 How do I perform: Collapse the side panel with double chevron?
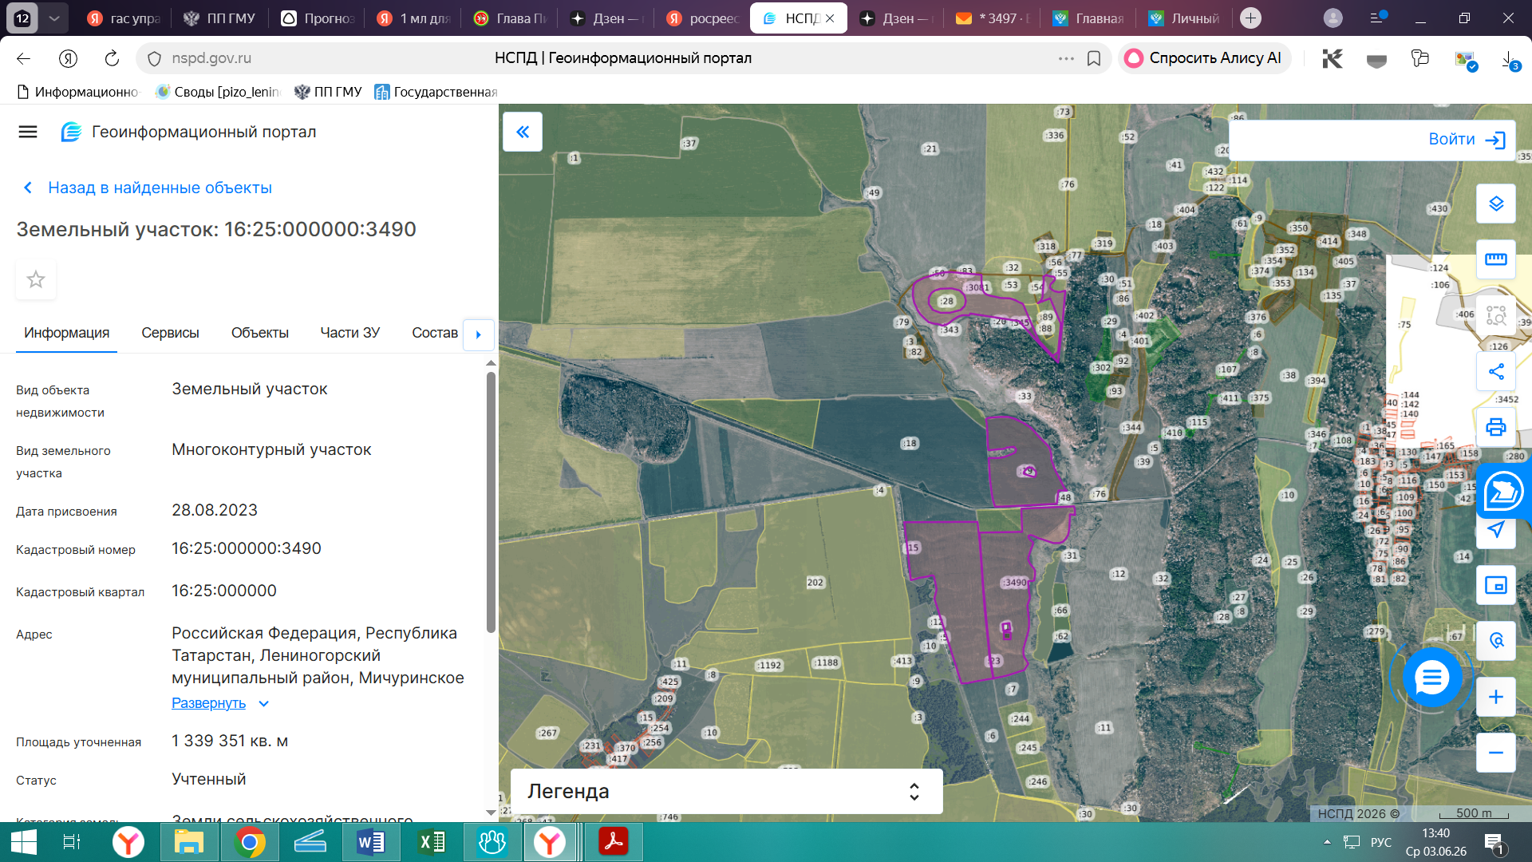click(x=523, y=132)
